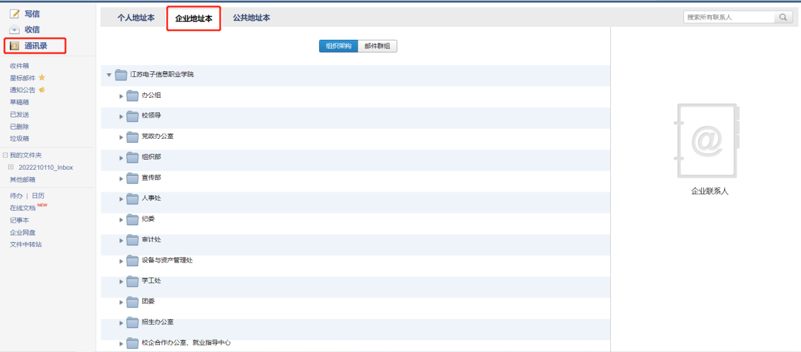Select the 组织架构 view toggle
Viewport: 801px width, 352px height.
[x=339, y=46]
